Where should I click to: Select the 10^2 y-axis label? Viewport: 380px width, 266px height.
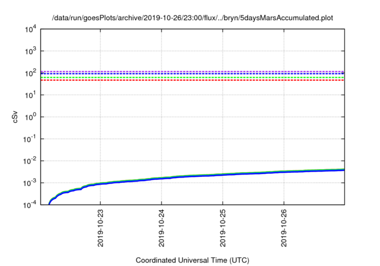tap(31, 73)
